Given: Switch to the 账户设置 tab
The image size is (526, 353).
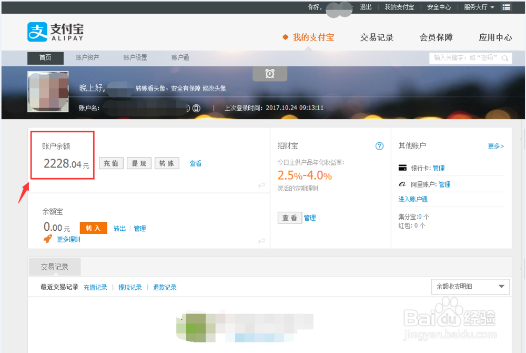Looking at the screenshot, I should pyautogui.click(x=135, y=57).
